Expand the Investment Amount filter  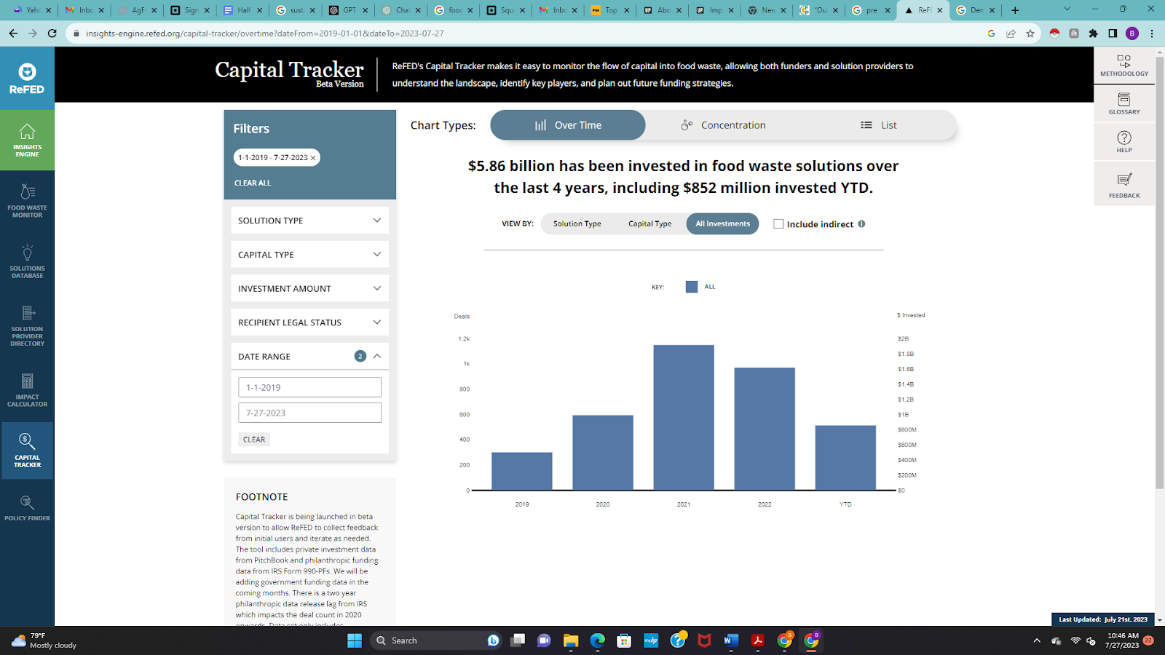click(x=309, y=288)
